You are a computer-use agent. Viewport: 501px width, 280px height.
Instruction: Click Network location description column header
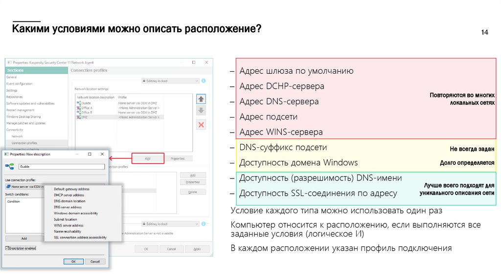click(x=96, y=98)
